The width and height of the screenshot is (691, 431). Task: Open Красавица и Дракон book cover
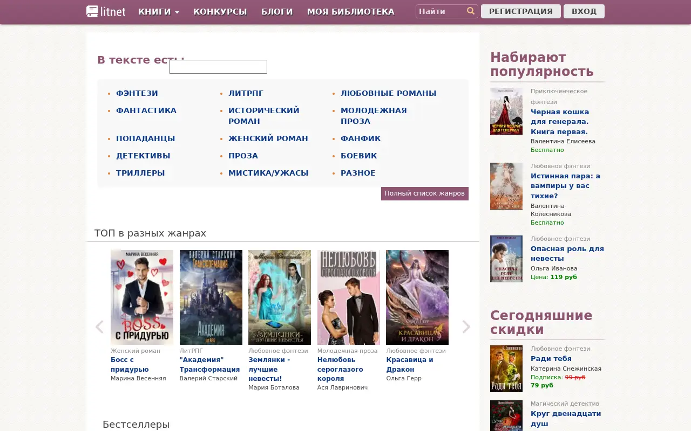pyautogui.click(x=417, y=297)
